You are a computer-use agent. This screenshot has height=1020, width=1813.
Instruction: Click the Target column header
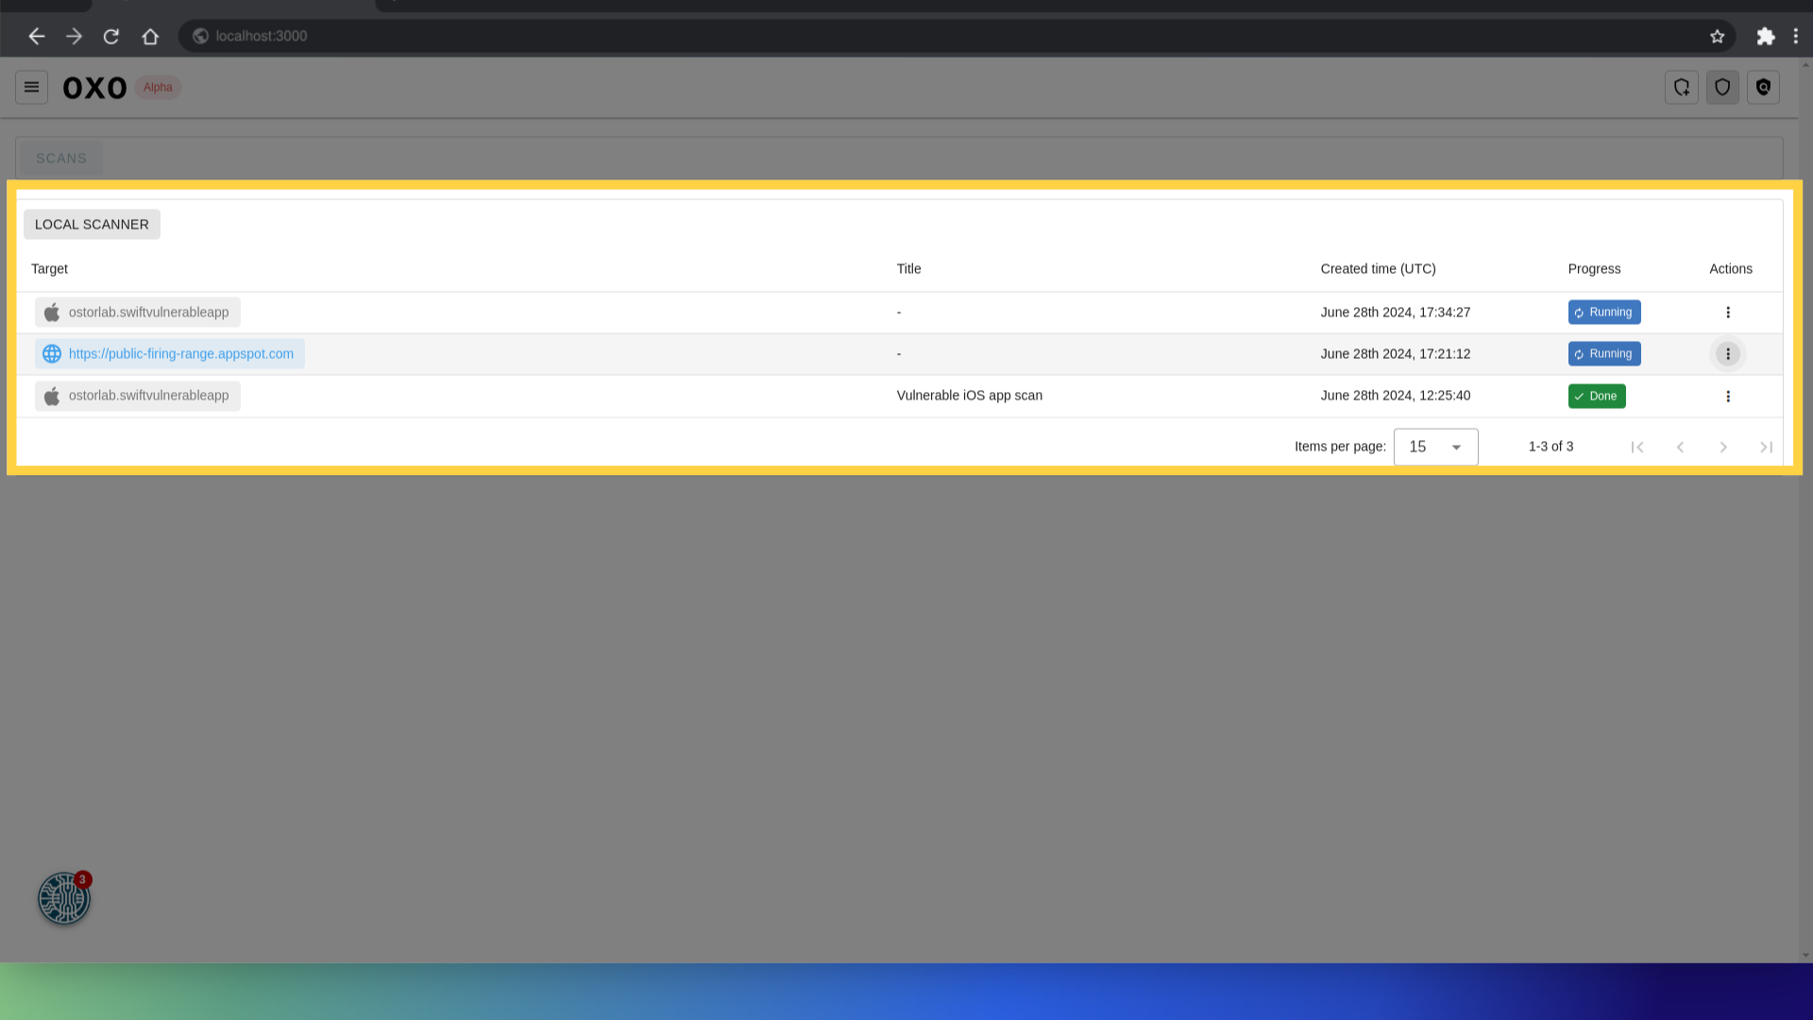pyautogui.click(x=49, y=268)
